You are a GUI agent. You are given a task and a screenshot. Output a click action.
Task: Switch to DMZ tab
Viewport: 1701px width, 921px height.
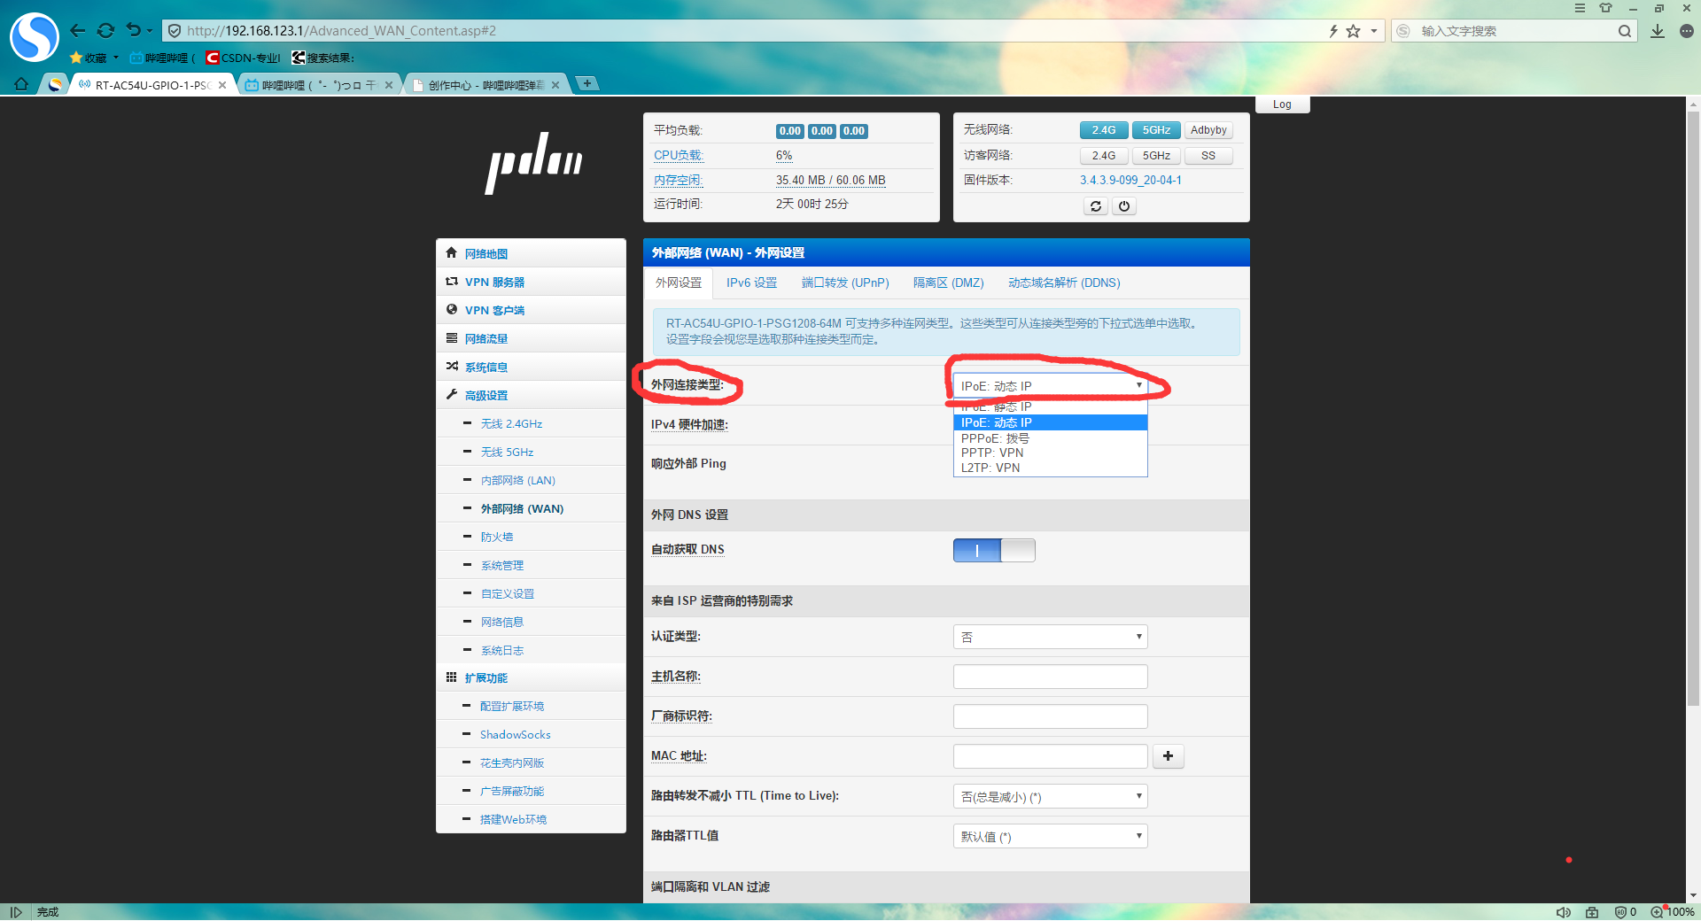949,282
